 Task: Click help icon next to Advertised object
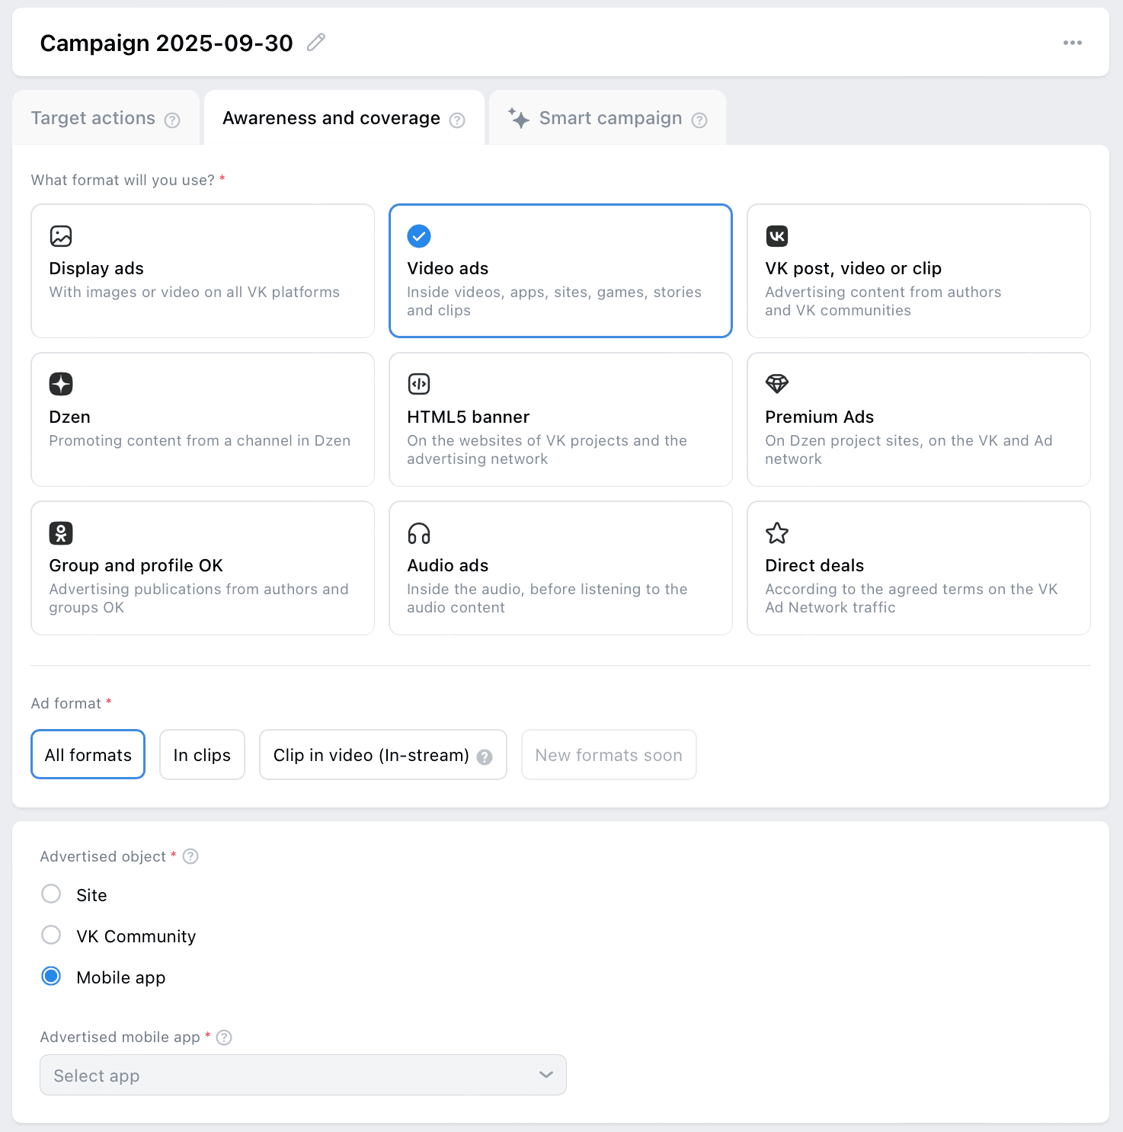pos(191,856)
